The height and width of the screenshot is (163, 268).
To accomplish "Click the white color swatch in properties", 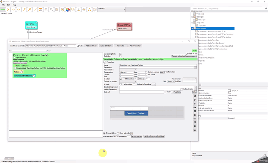I will 229,91.
